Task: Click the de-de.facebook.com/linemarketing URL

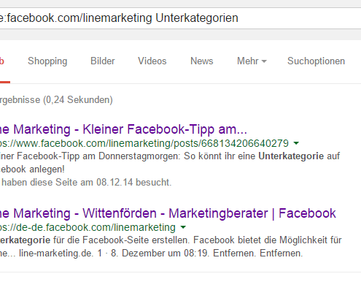Action: click(x=88, y=227)
